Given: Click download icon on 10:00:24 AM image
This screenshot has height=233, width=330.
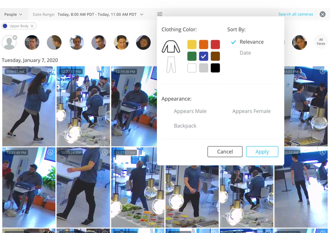Looking at the screenshot, I should (105, 152).
